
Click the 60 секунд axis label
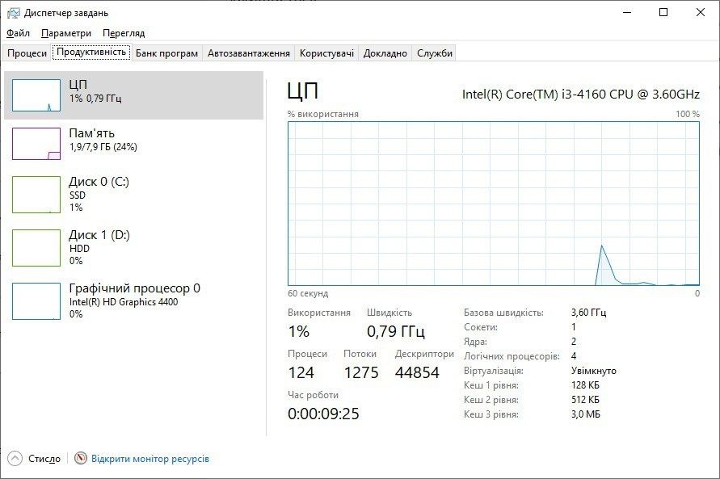[x=308, y=293]
